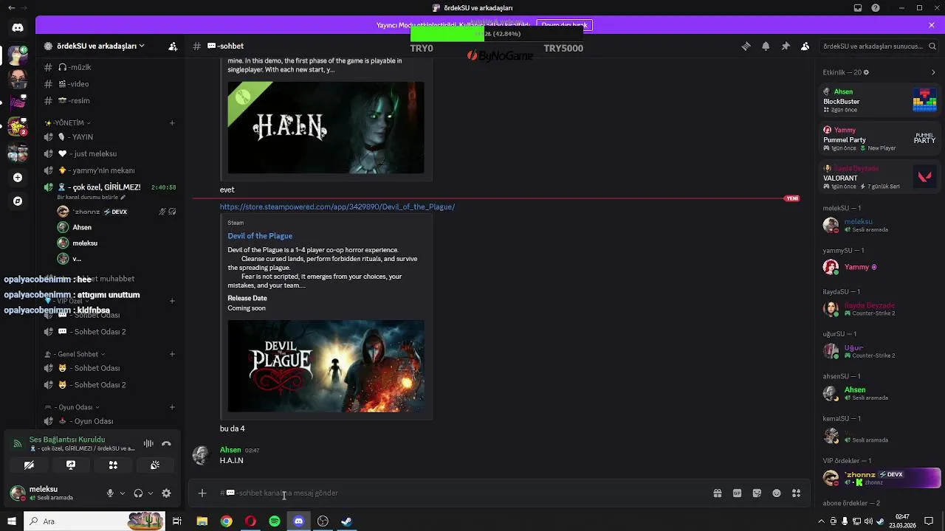Open the emoji picker in message bar

(777, 493)
